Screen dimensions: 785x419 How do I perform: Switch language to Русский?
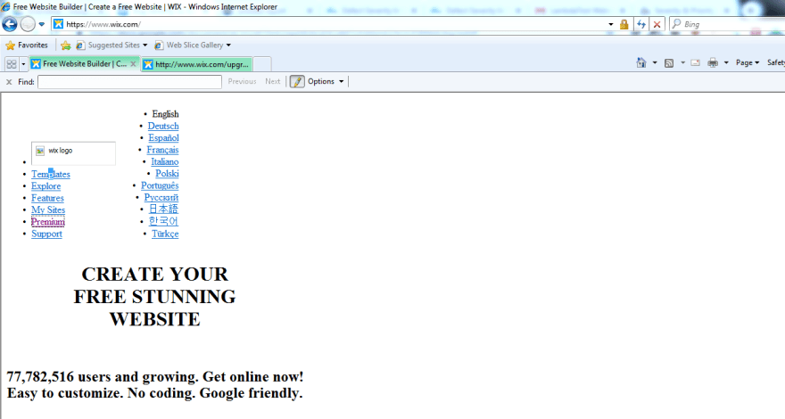click(x=161, y=198)
